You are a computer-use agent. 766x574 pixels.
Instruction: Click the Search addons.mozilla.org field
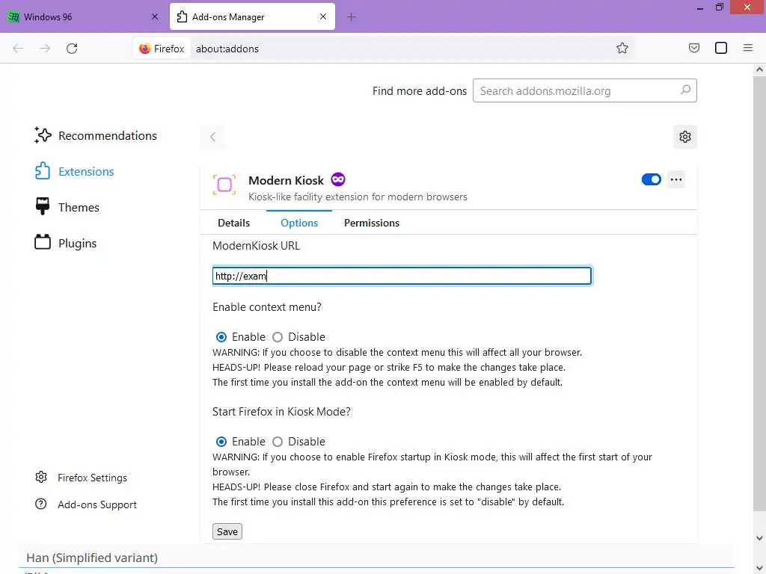(585, 90)
